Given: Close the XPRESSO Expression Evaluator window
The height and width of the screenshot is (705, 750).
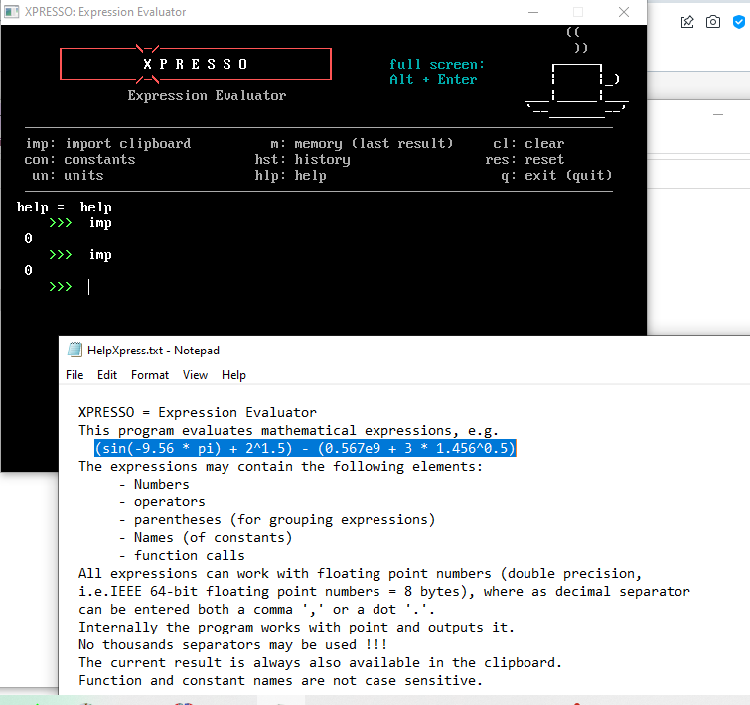Looking at the screenshot, I should 624,12.
